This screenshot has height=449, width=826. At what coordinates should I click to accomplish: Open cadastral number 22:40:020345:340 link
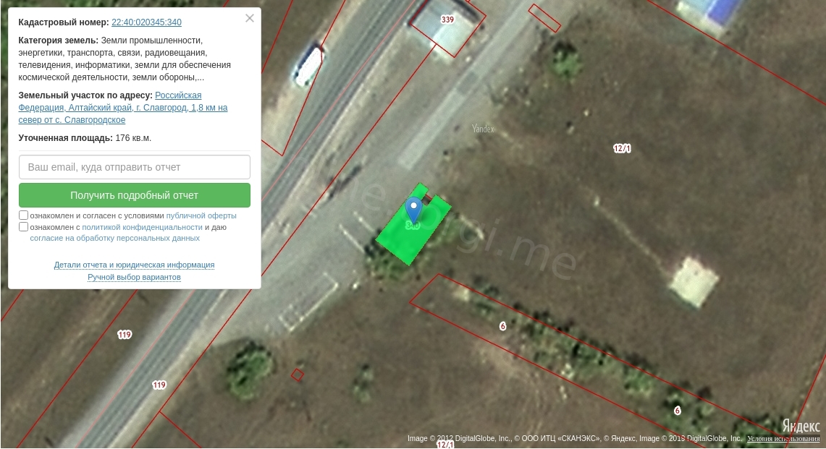click(146, 22)
